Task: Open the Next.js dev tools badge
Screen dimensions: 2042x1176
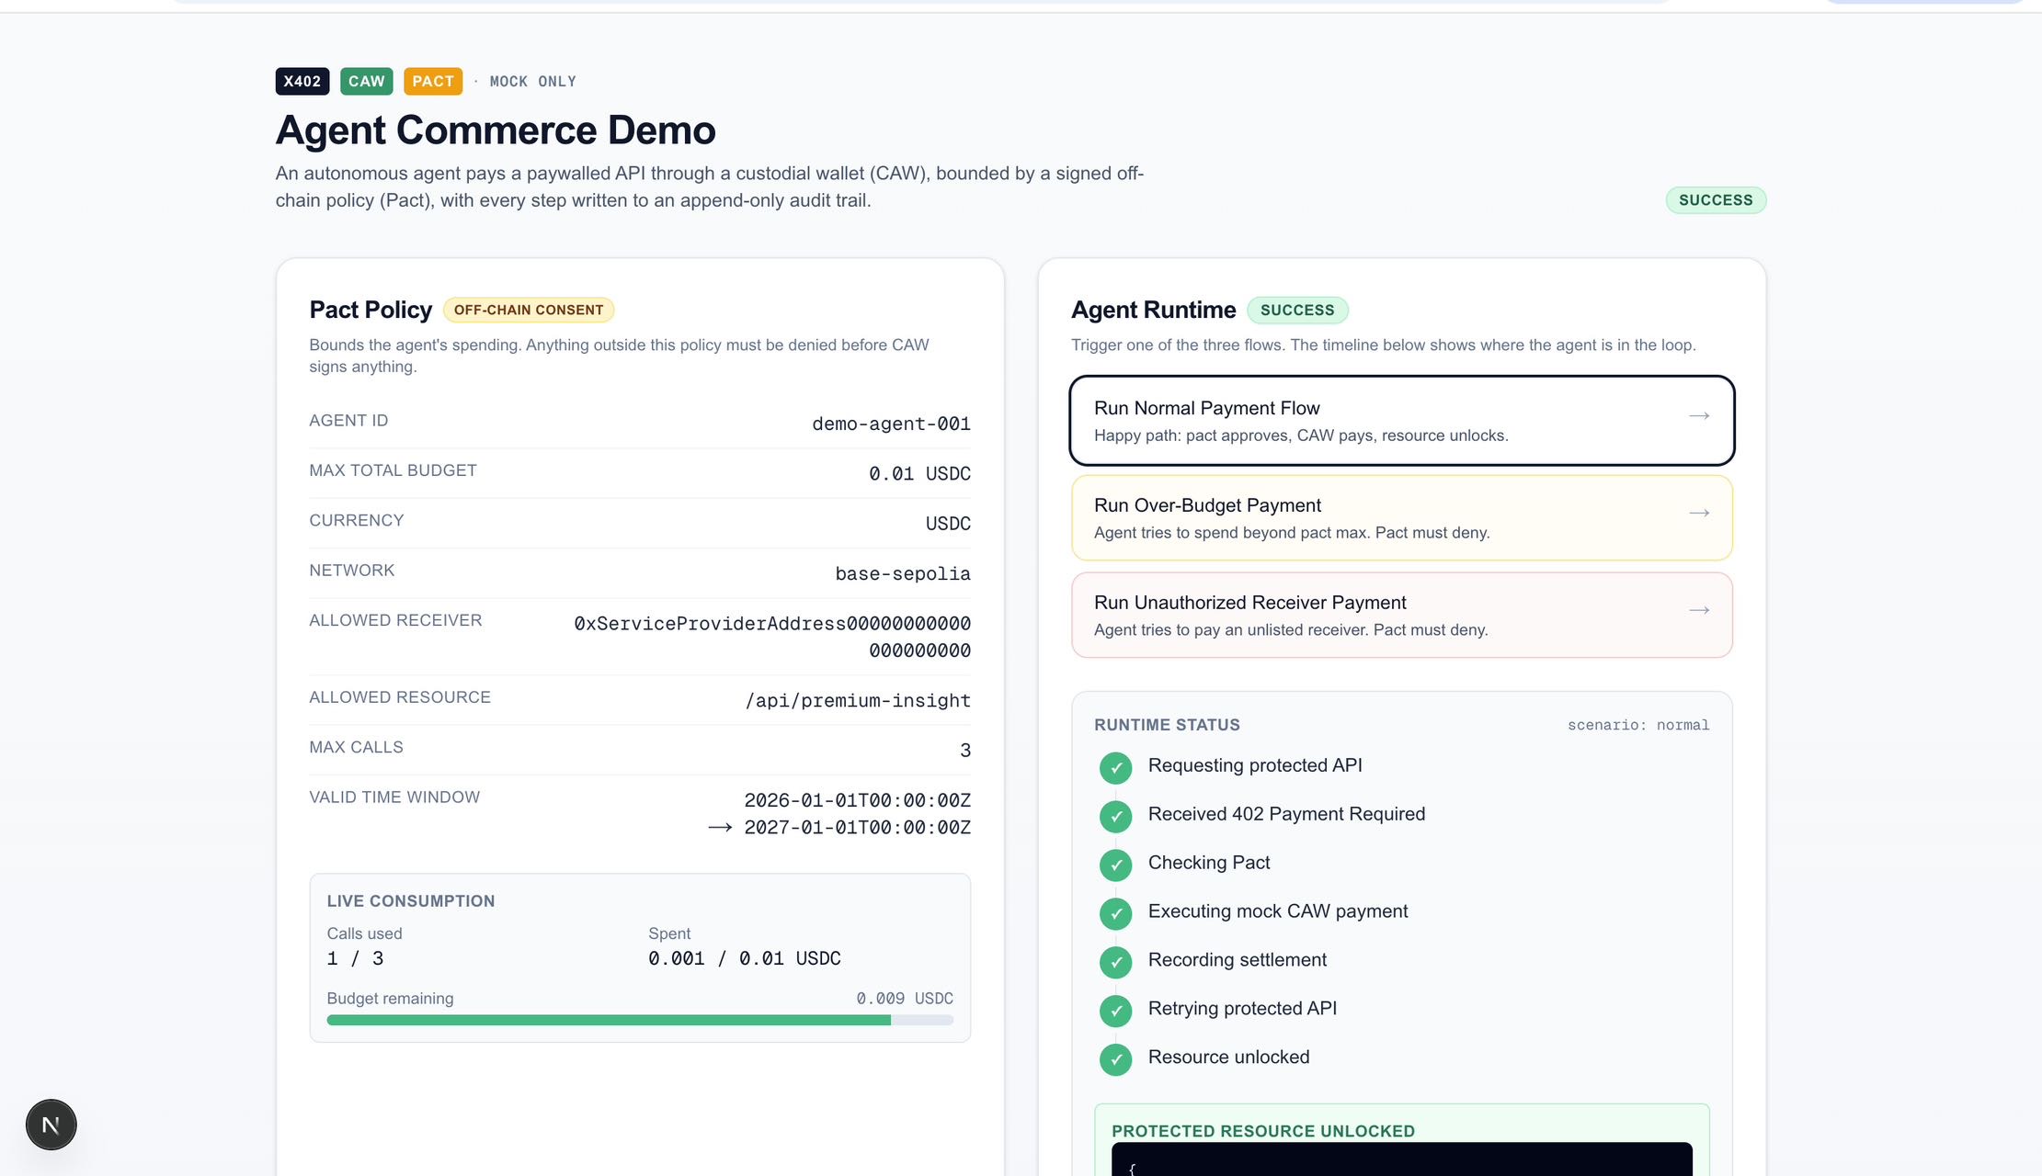Action: [51, 1125]
